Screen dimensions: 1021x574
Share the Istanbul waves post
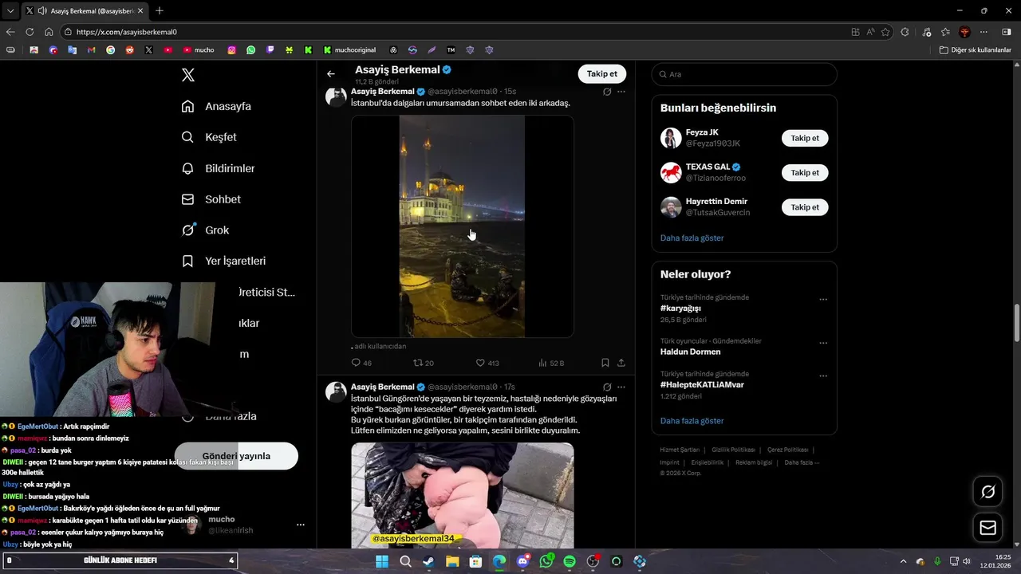pyautogui.click(x=621, y=363)
